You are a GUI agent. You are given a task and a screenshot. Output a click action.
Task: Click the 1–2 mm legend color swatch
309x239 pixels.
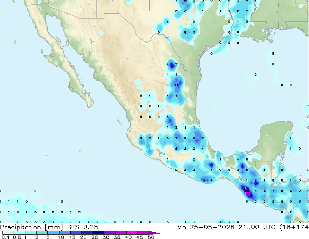[x=31, y=233]
